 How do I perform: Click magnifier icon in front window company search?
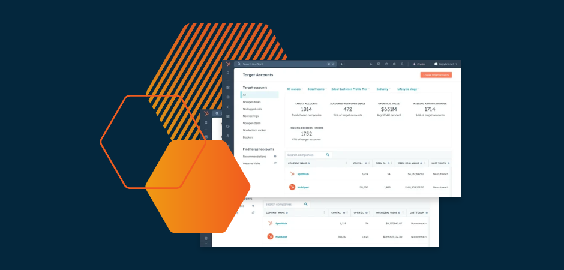click(x=328, y=155)
